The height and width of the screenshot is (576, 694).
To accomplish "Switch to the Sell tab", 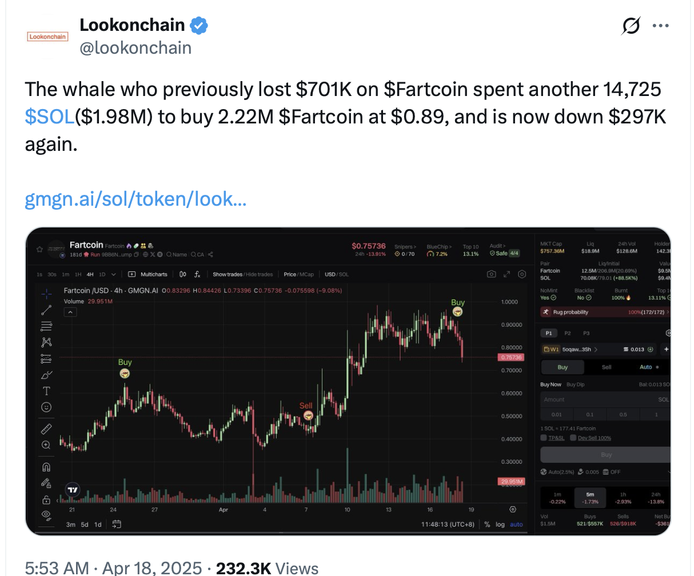I will [607, 367].
